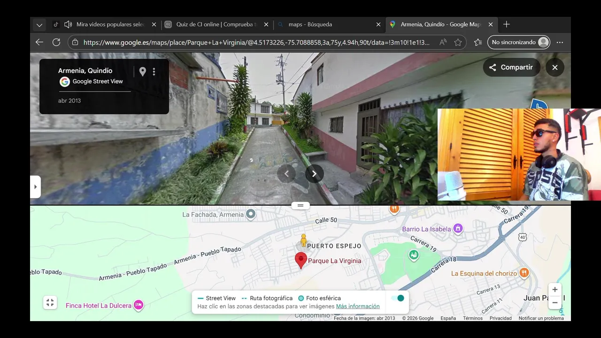Click the Parque La Virginia map label
Image resolution: width=601 pixels, height=338 pixels.
pos(335,261)
